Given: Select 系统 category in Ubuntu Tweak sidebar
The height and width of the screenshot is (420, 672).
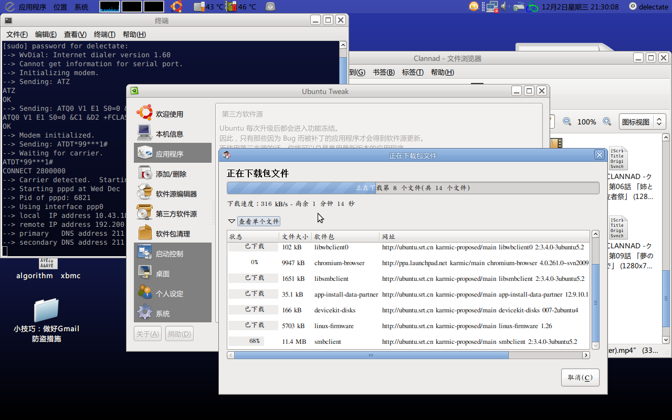Looking at the screenshot, I should 173,313.
